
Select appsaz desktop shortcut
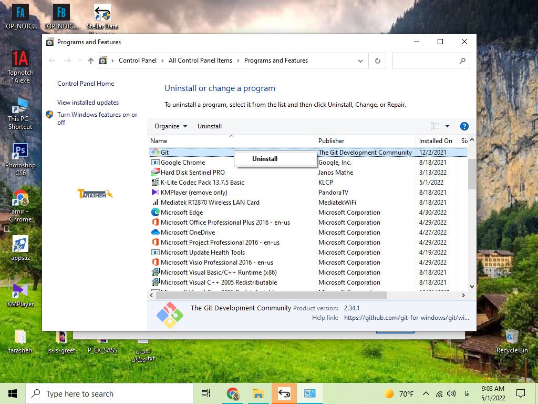pos(20,248)
